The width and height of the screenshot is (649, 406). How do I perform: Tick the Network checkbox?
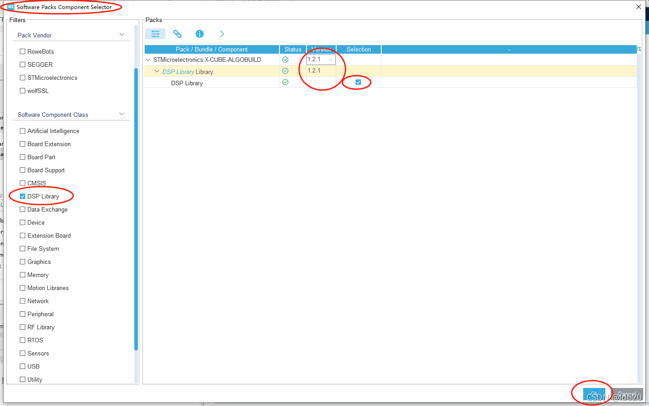23,301
